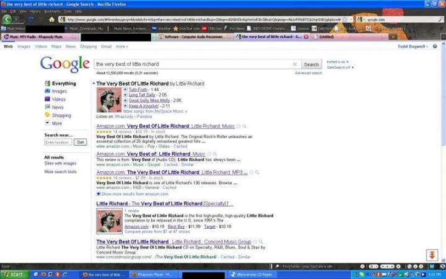446x279 pixels.
Task: Click the green Firefox back button
Action: tap(7, 19)
